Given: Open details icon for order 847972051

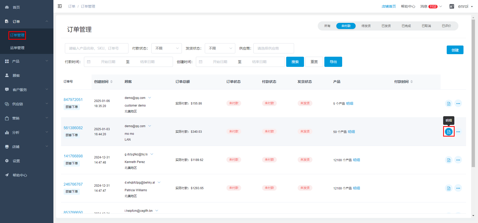Looking at the screenshot, I should tap(448, 103).
